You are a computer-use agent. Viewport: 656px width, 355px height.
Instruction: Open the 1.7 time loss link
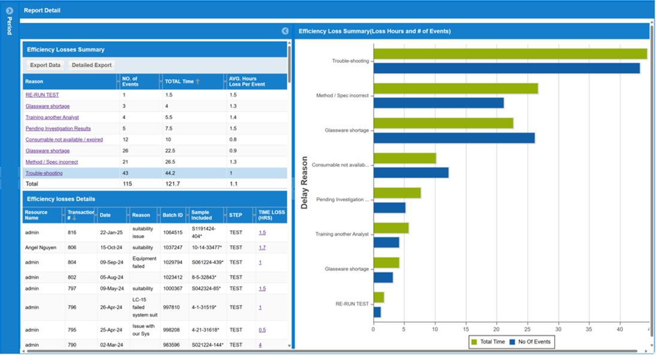tap(262, 247)
